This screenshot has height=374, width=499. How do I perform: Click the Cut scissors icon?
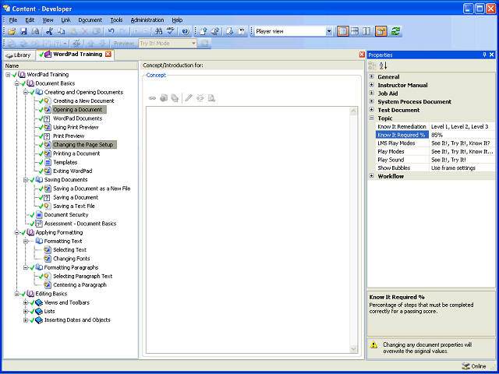[x=49, y=31]
